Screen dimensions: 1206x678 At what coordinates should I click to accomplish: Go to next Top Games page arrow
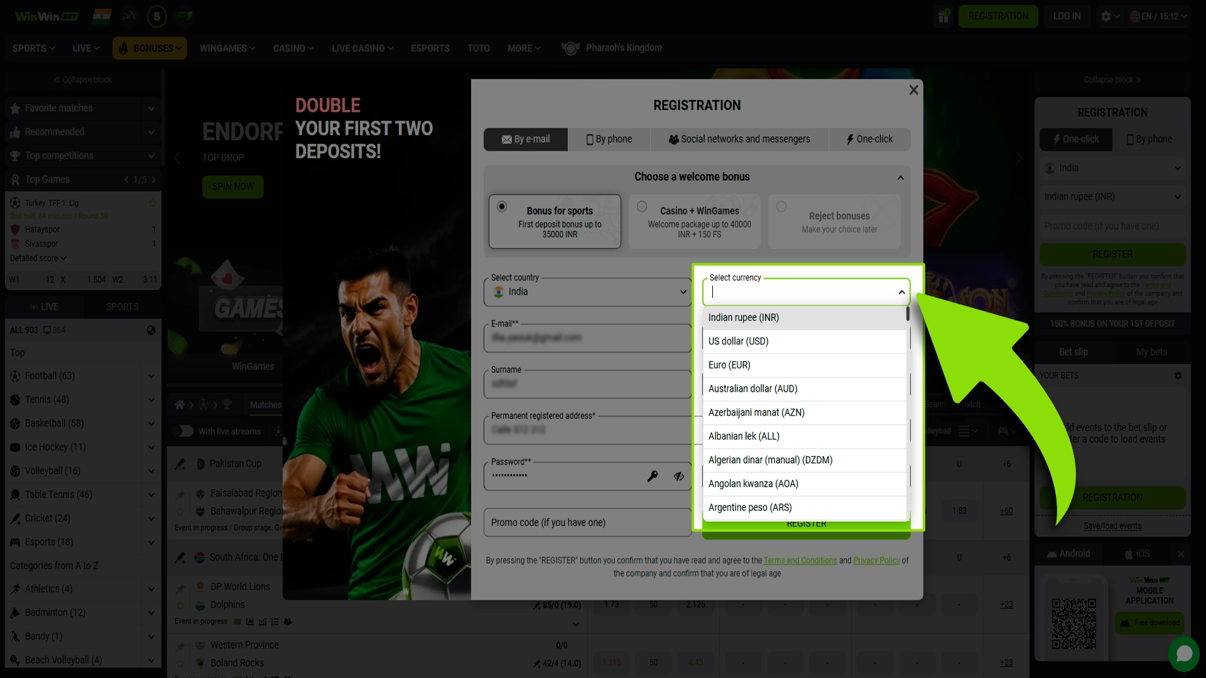point(153,180)
